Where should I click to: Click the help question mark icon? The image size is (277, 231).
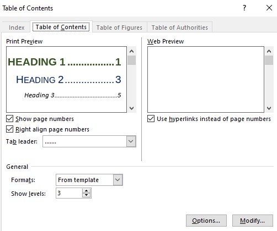(244, 8)
